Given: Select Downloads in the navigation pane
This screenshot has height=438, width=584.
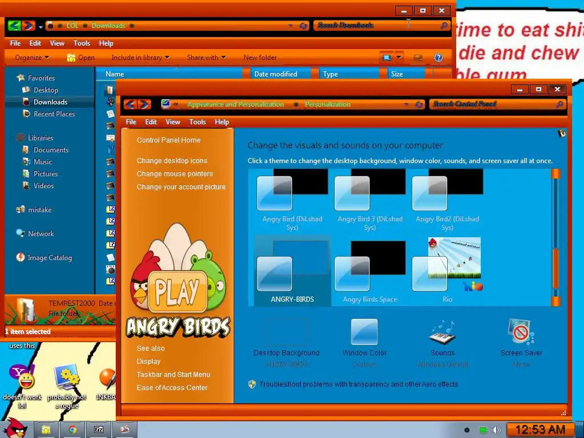Looking at the screenshot, I should [x=50, y=102].
